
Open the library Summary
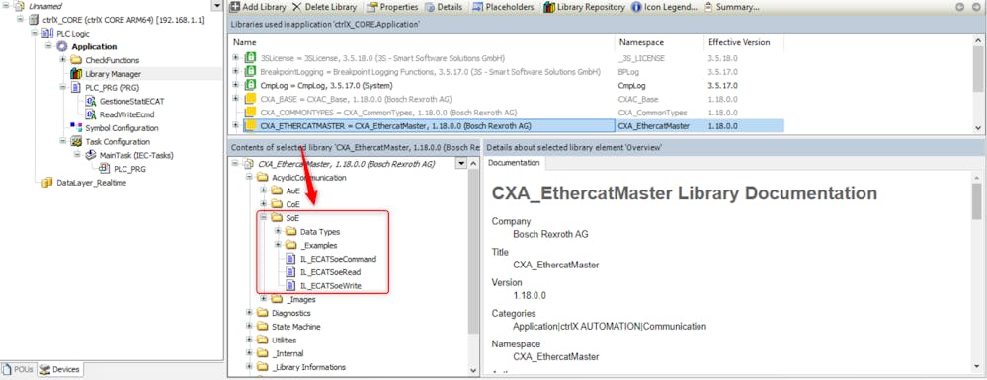click(731, 7)
